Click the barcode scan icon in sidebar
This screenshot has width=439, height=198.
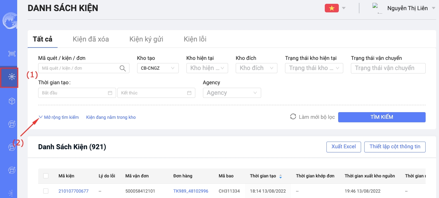[12, 54]
